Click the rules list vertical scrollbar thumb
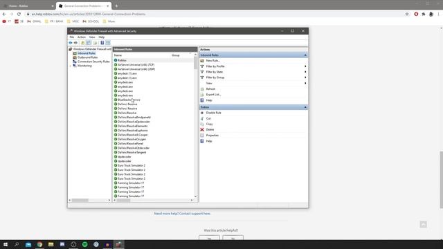 click(195, 63)
